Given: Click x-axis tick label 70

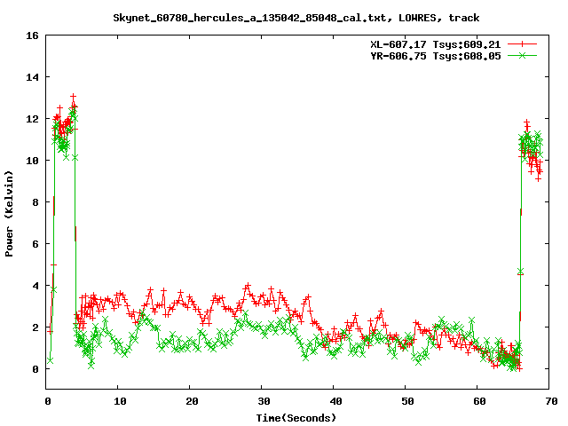Looking at the screenshot, I should point(551,401).
